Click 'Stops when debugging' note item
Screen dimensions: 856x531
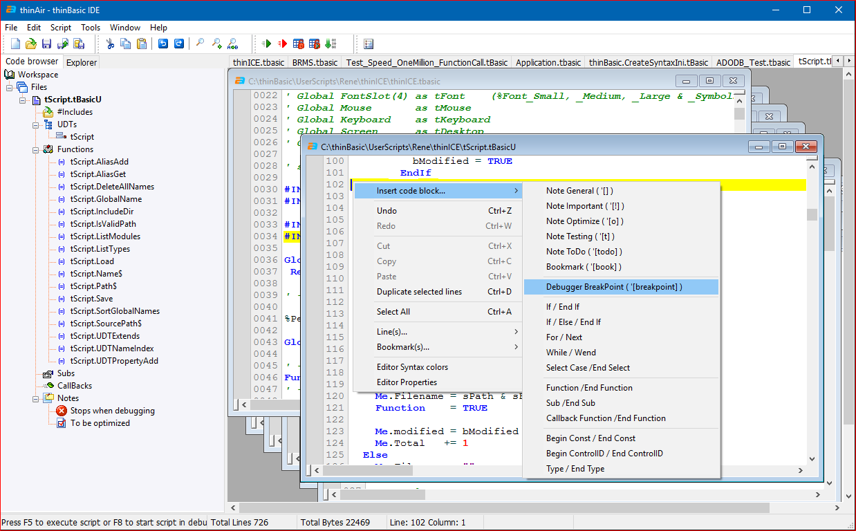(112, 411)
